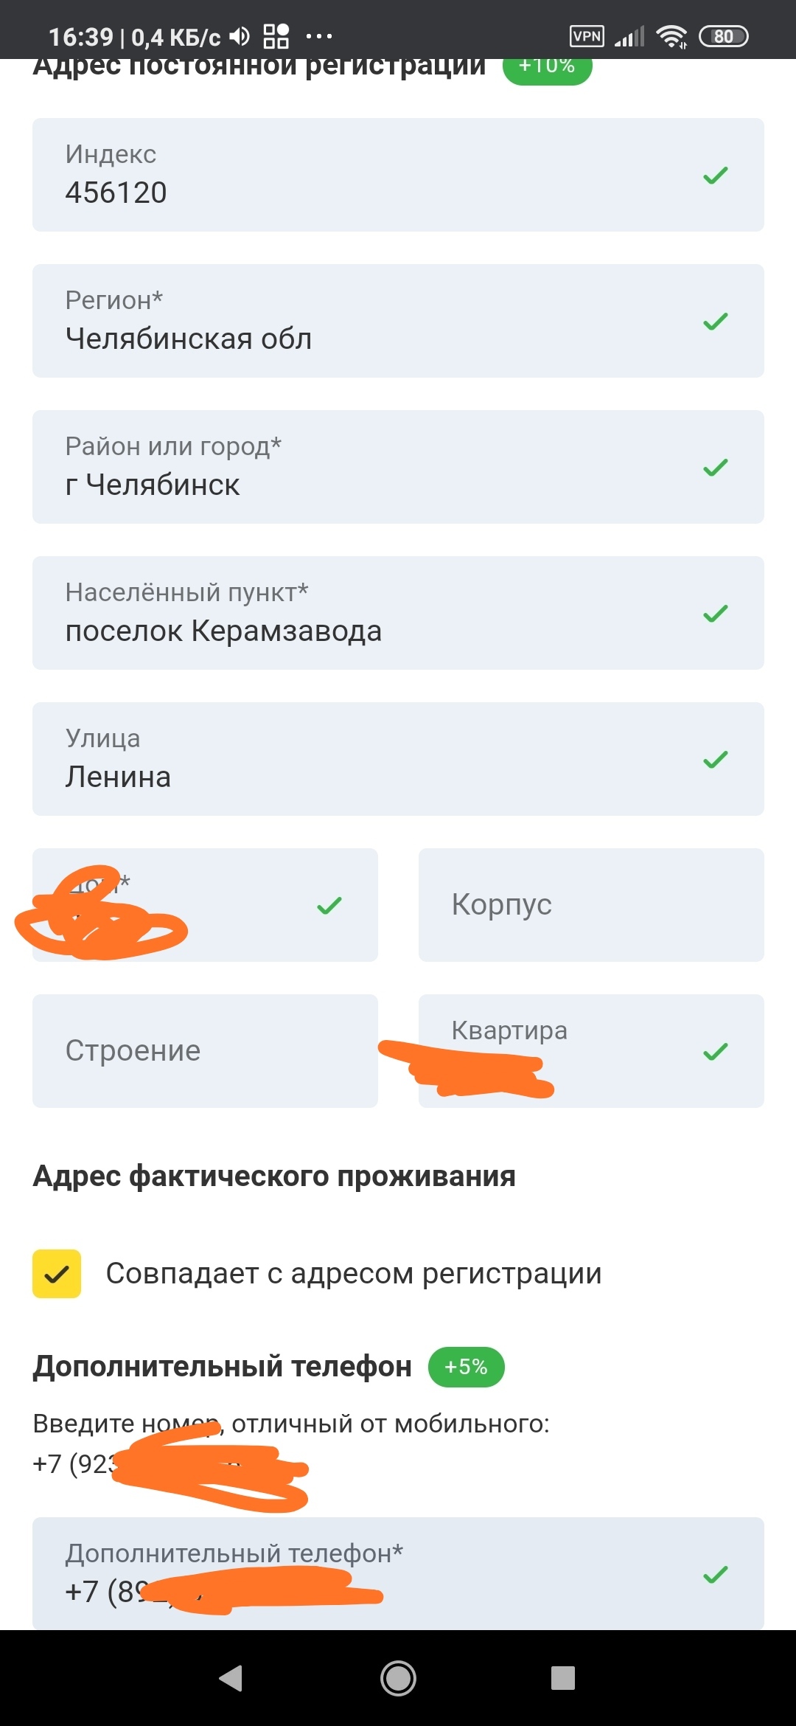Open Район или город field

coord(369,468)
